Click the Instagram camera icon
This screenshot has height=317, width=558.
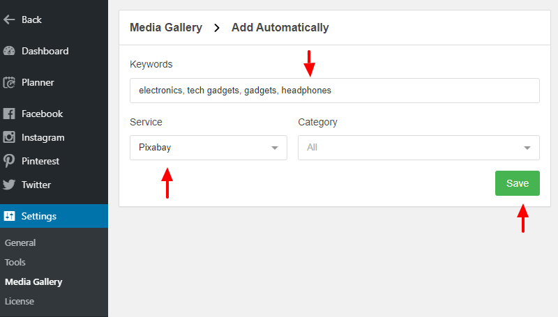[x=9, y=137]
